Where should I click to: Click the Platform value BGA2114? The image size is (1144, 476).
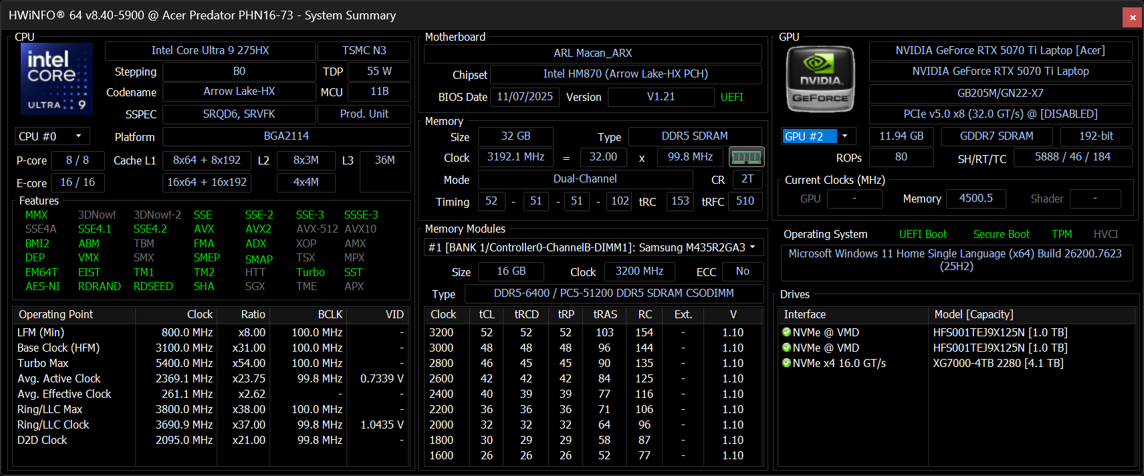click(286, 136)
